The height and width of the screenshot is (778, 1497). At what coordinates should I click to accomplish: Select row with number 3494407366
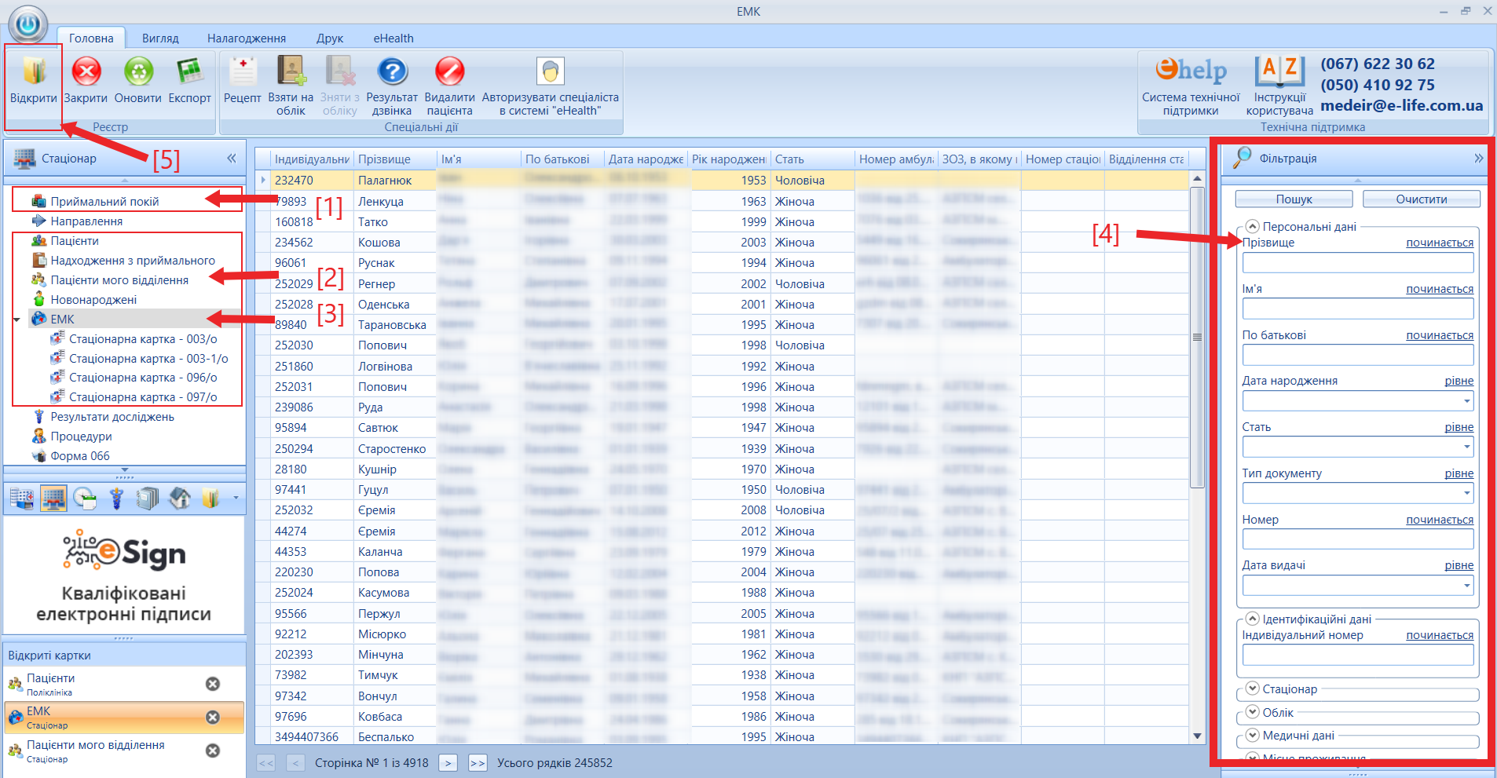tap(723, 736)
